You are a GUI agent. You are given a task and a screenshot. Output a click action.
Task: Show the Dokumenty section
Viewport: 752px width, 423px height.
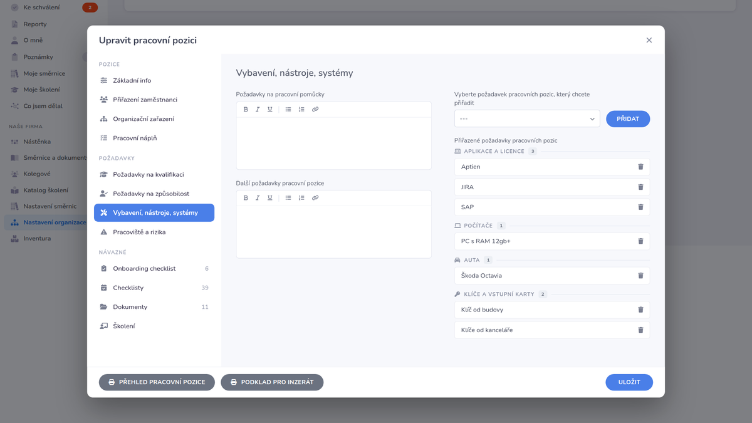154,307
